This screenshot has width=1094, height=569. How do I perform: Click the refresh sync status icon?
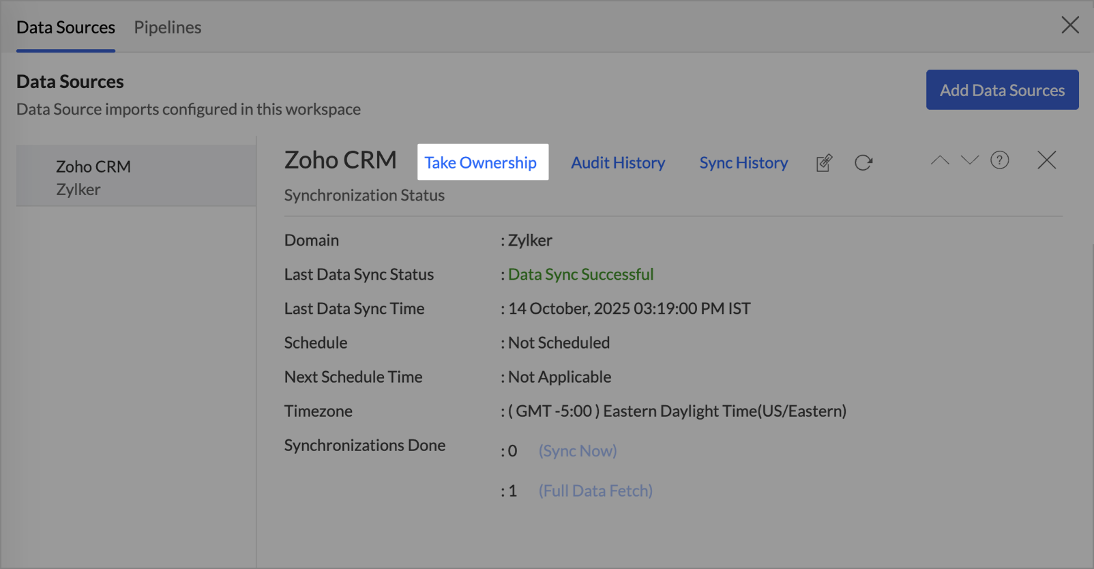863,163
